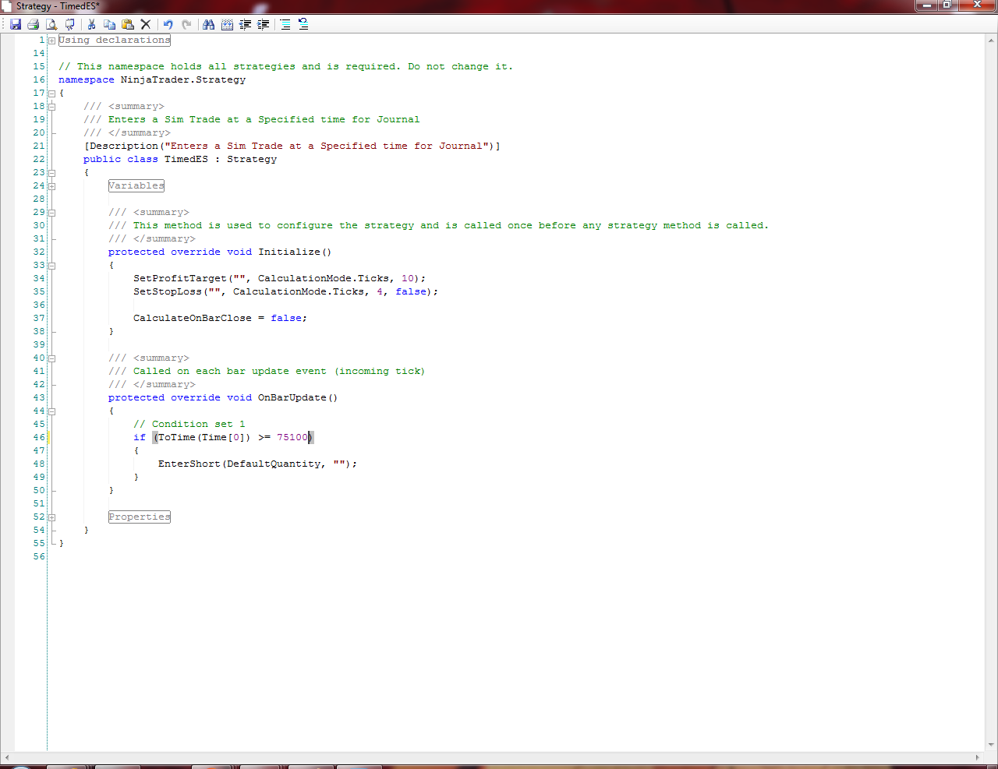Screen dimensions: 998x769
Task: Click line number 56 in the gutter
Action: pos(39,557)
